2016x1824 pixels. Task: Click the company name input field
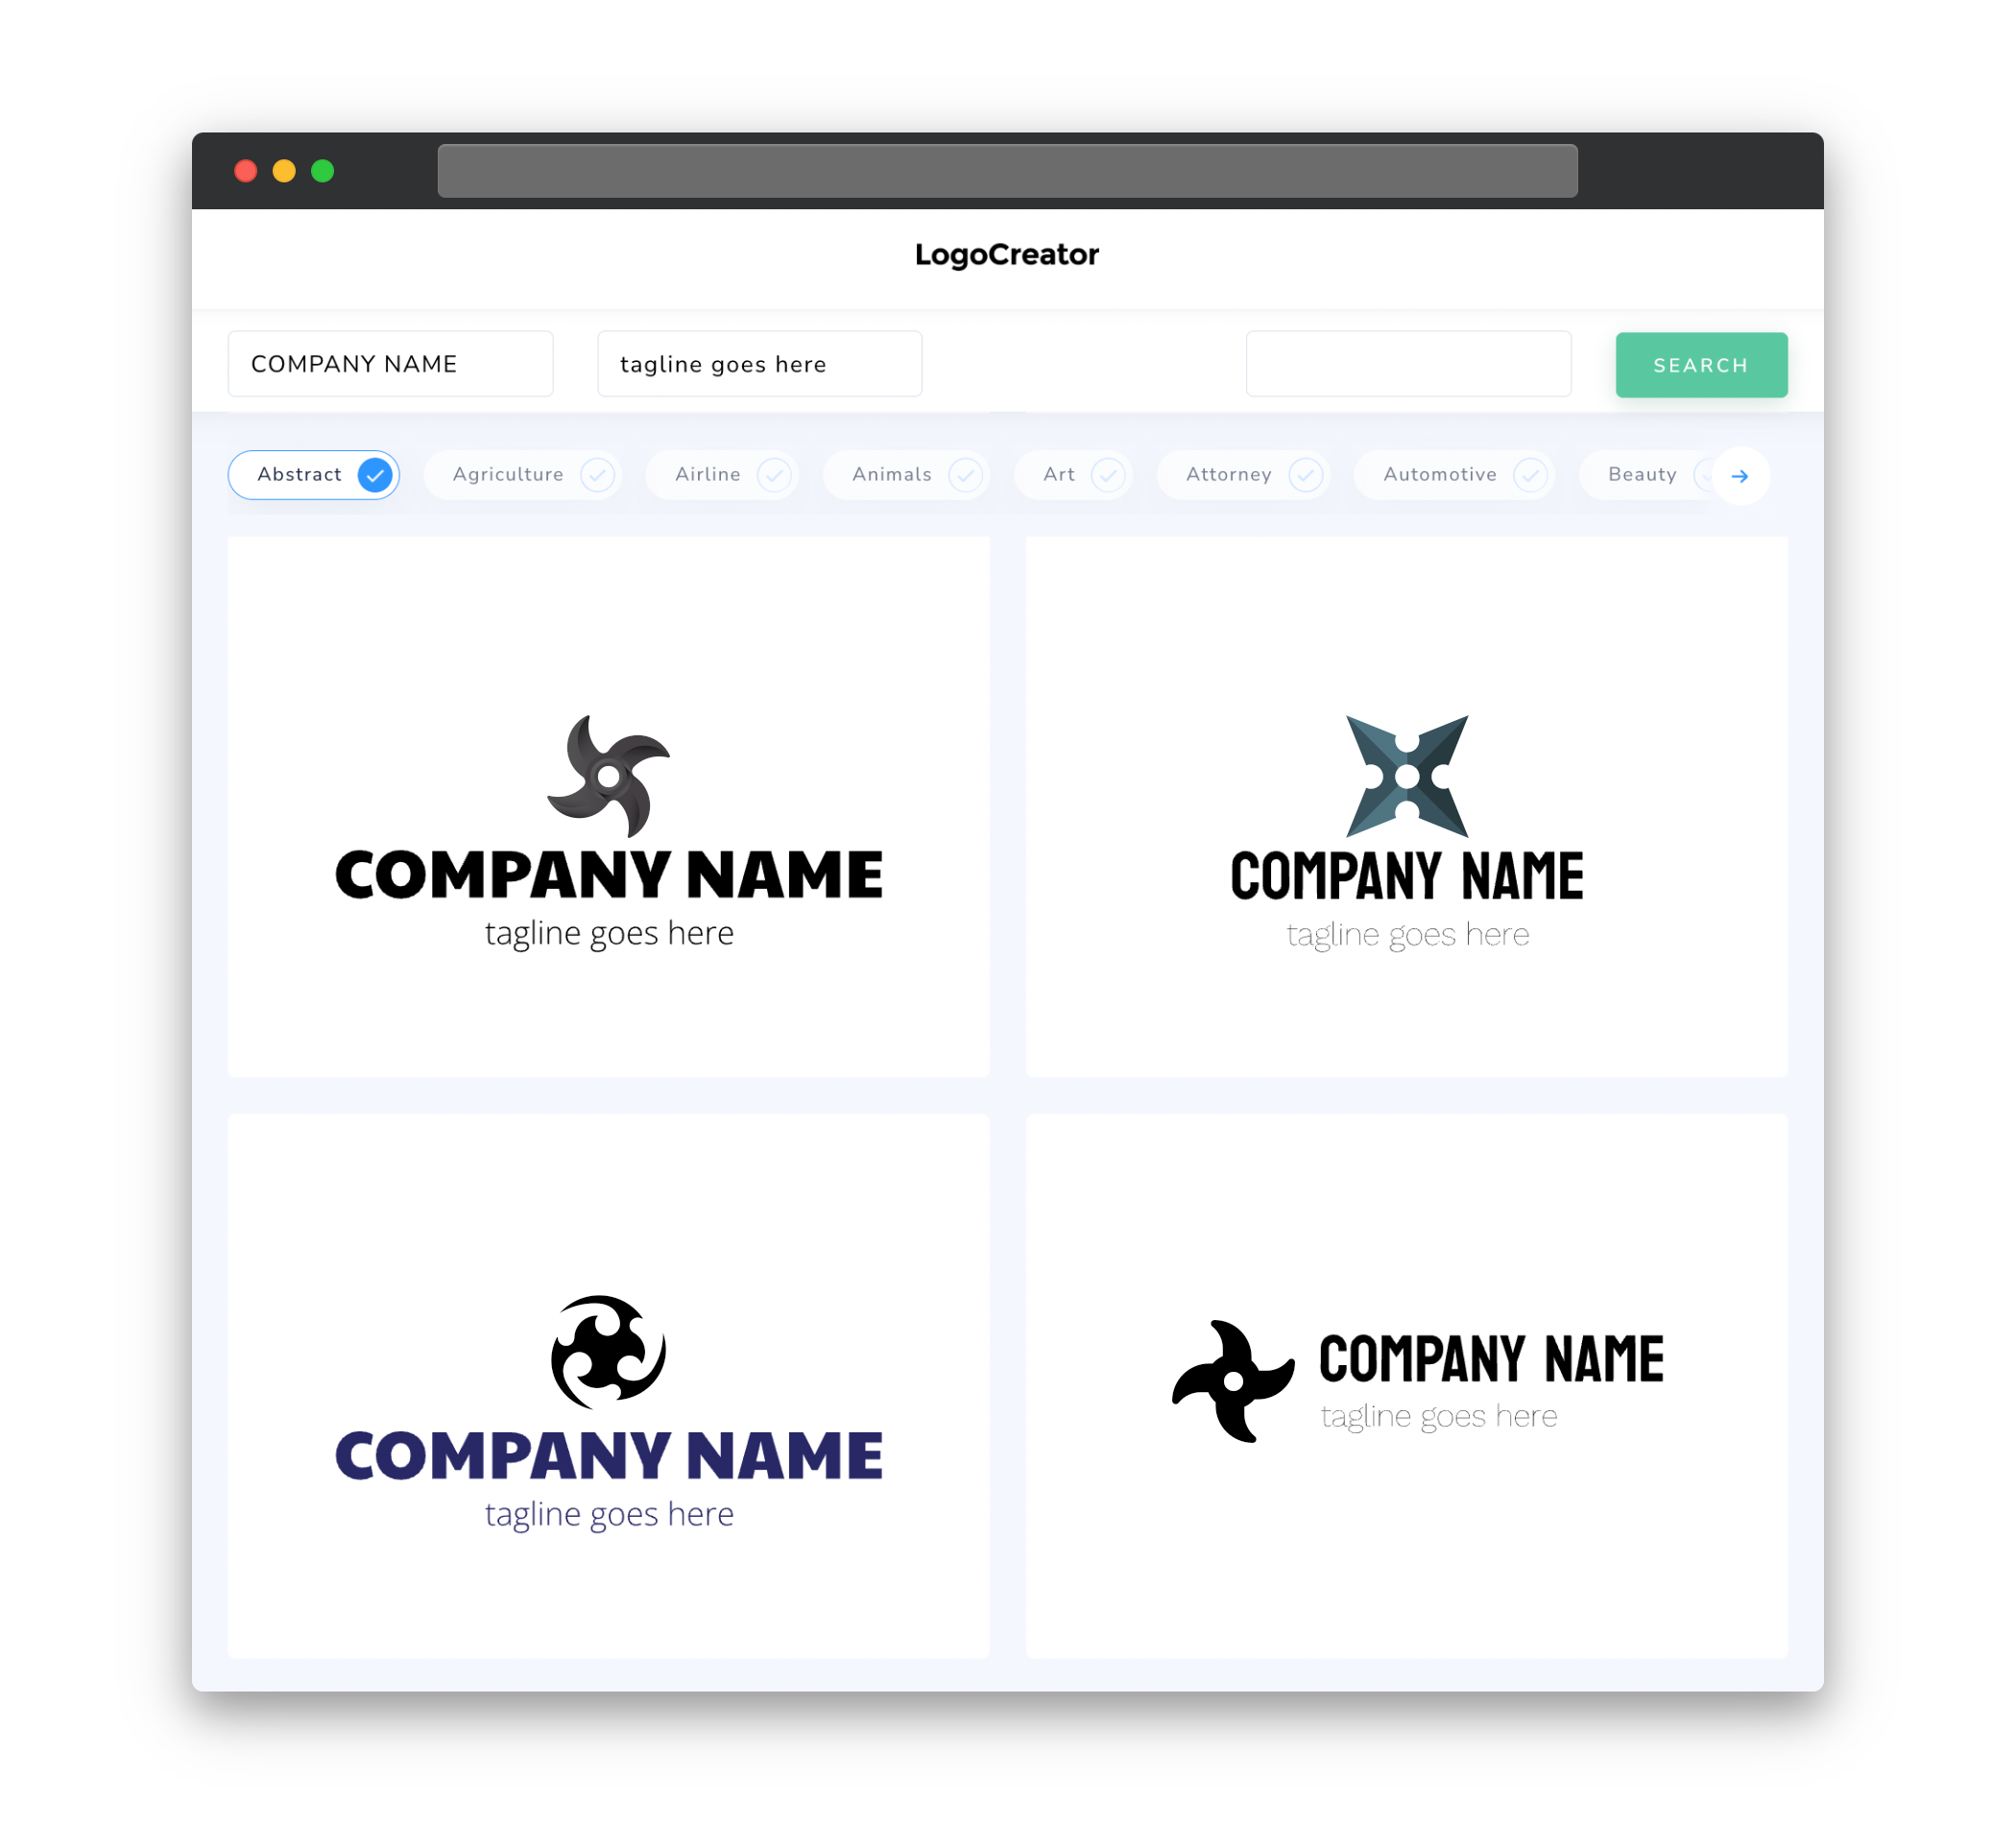pos(392,365)
